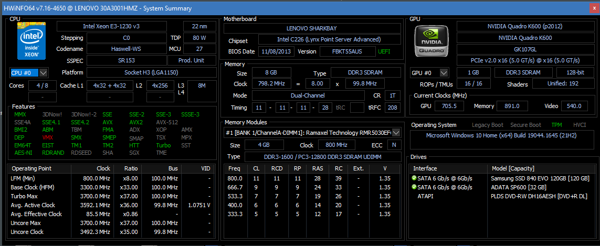
Task: Click the FBKT55AUS BIOS version field
Action: point(347,51)
